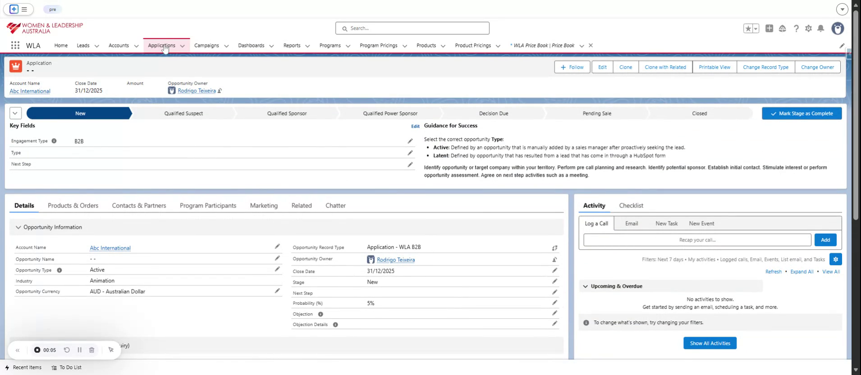Image resolution: width=861 pixels, height=375 pixels.
Task: Open the Program Participants tab
Action: (208, 206)
